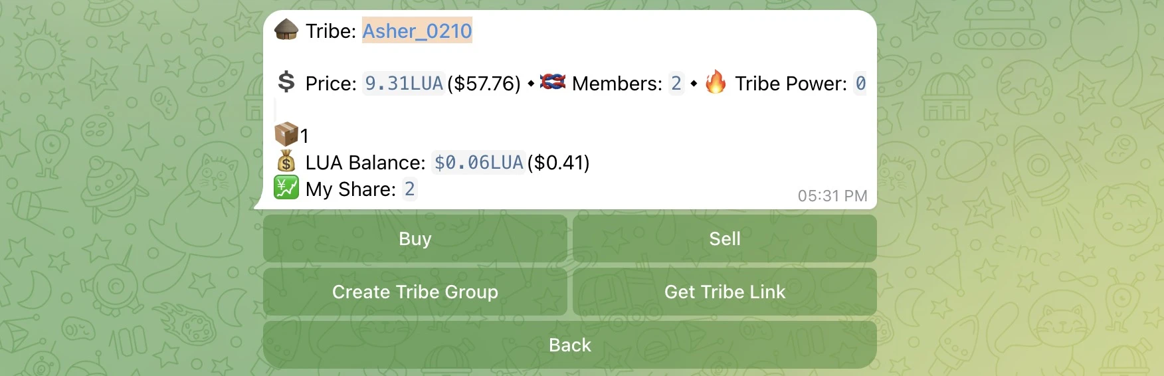Click the money bag LUA Balance icon
This screenshot has height=376, width=1164.
point(286,162)
